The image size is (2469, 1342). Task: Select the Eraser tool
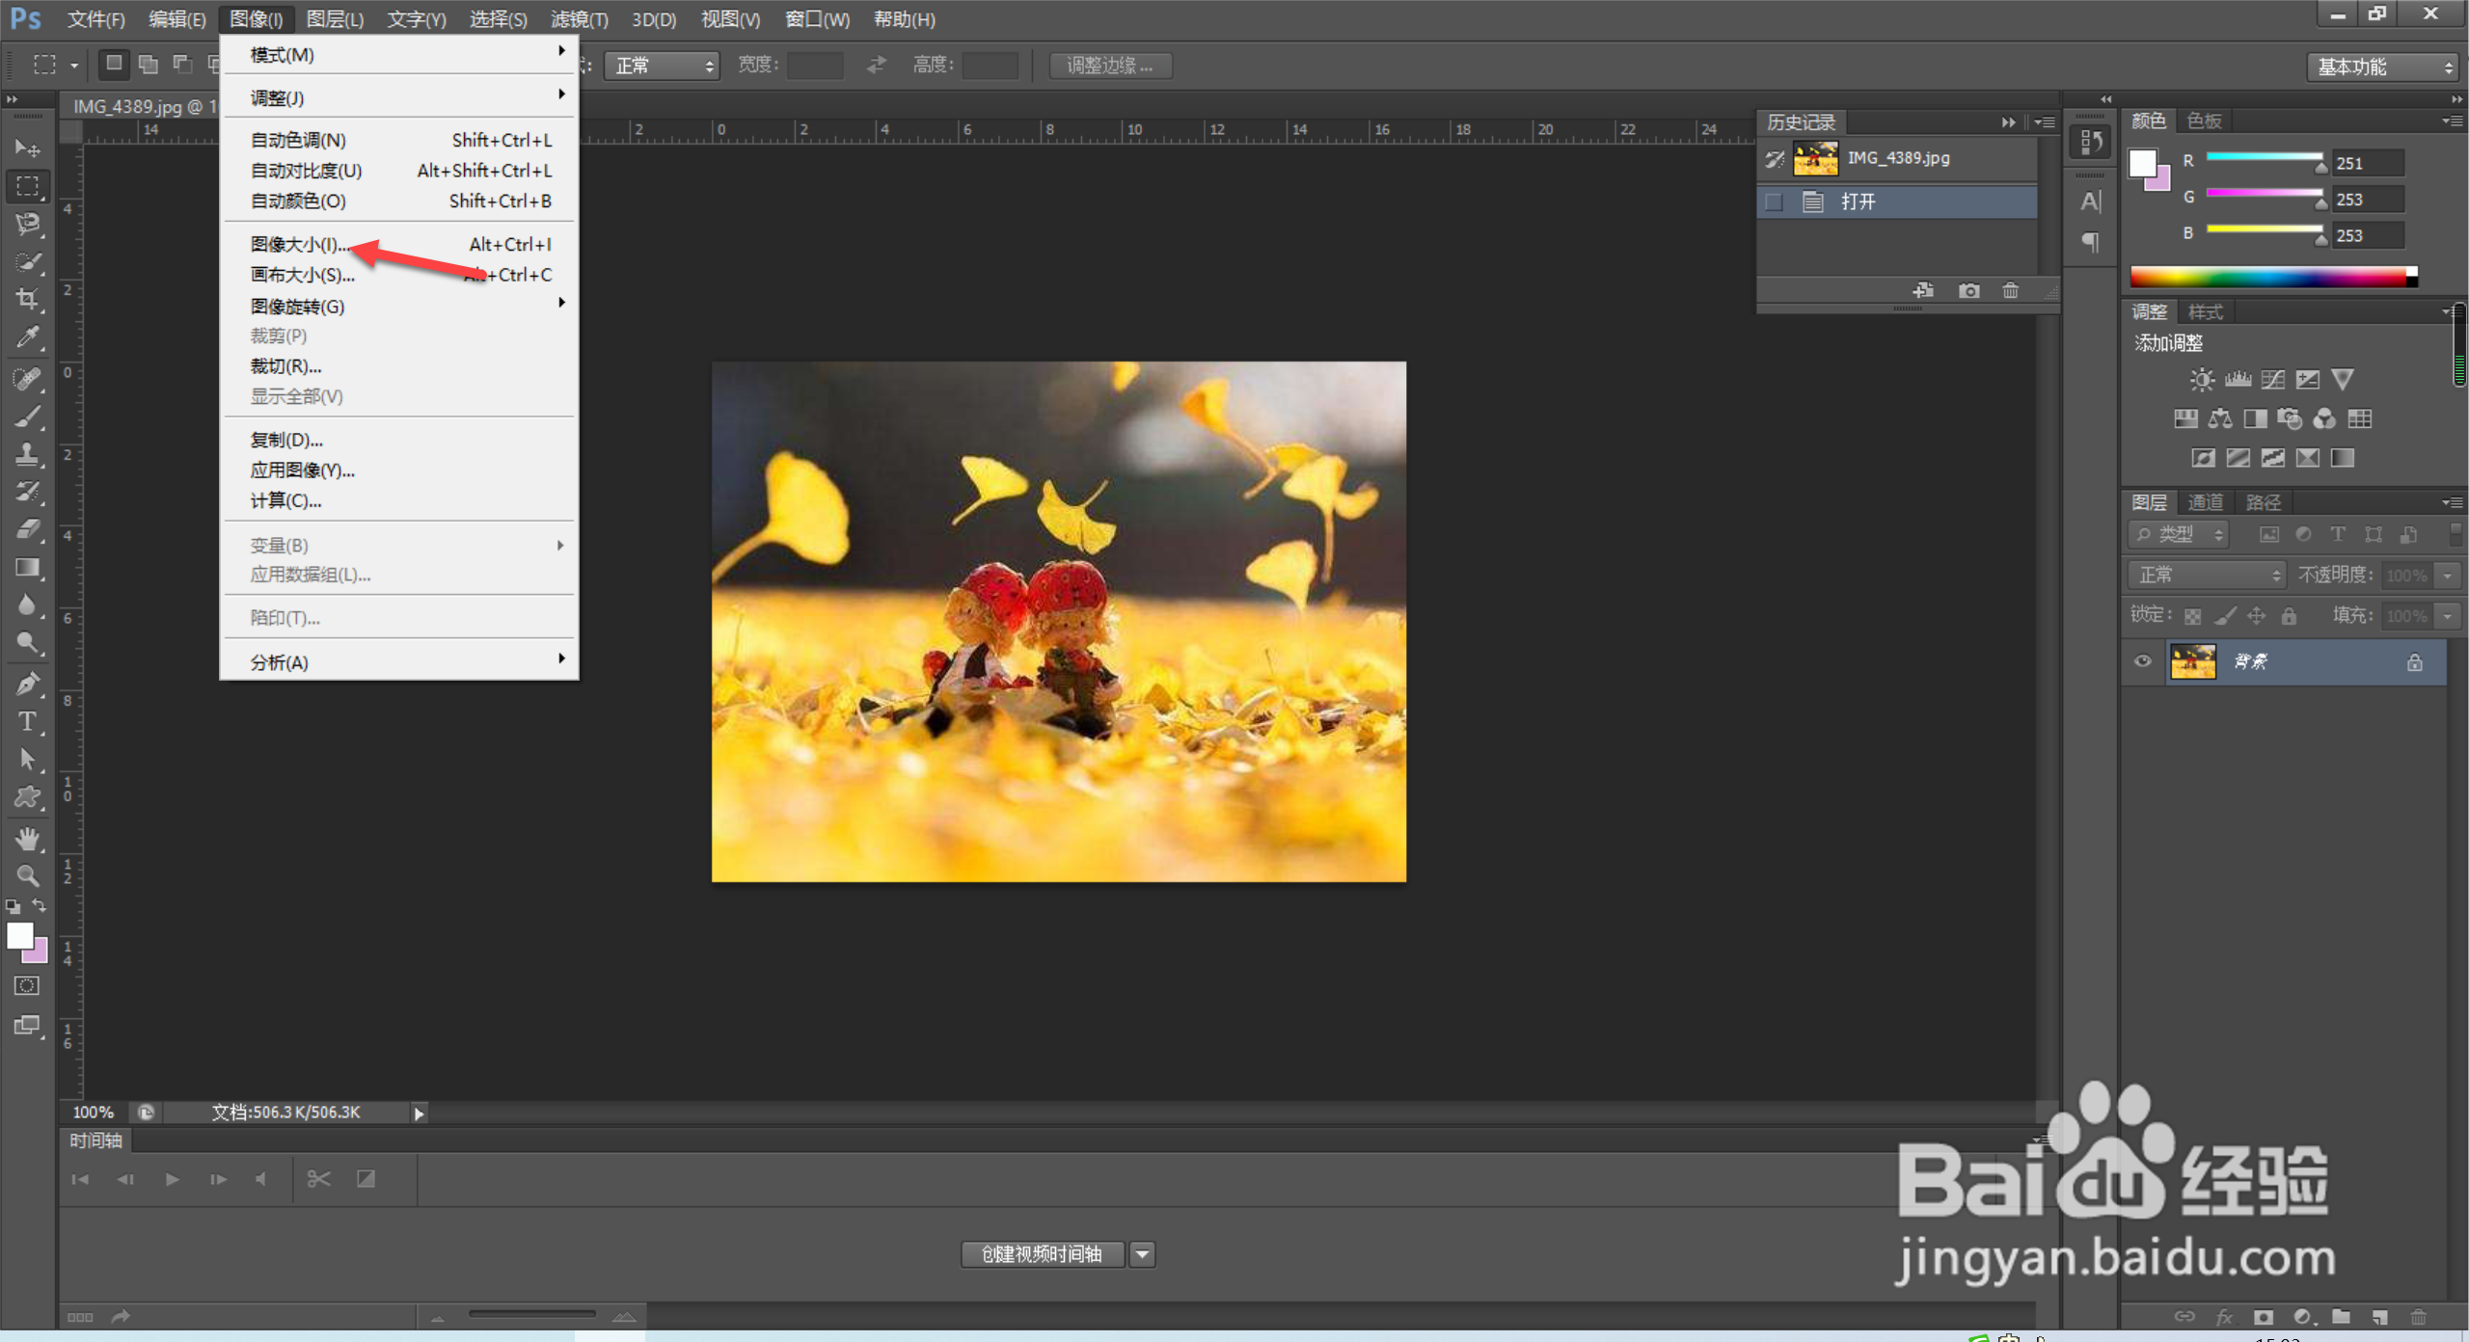[x=27, y=529]
